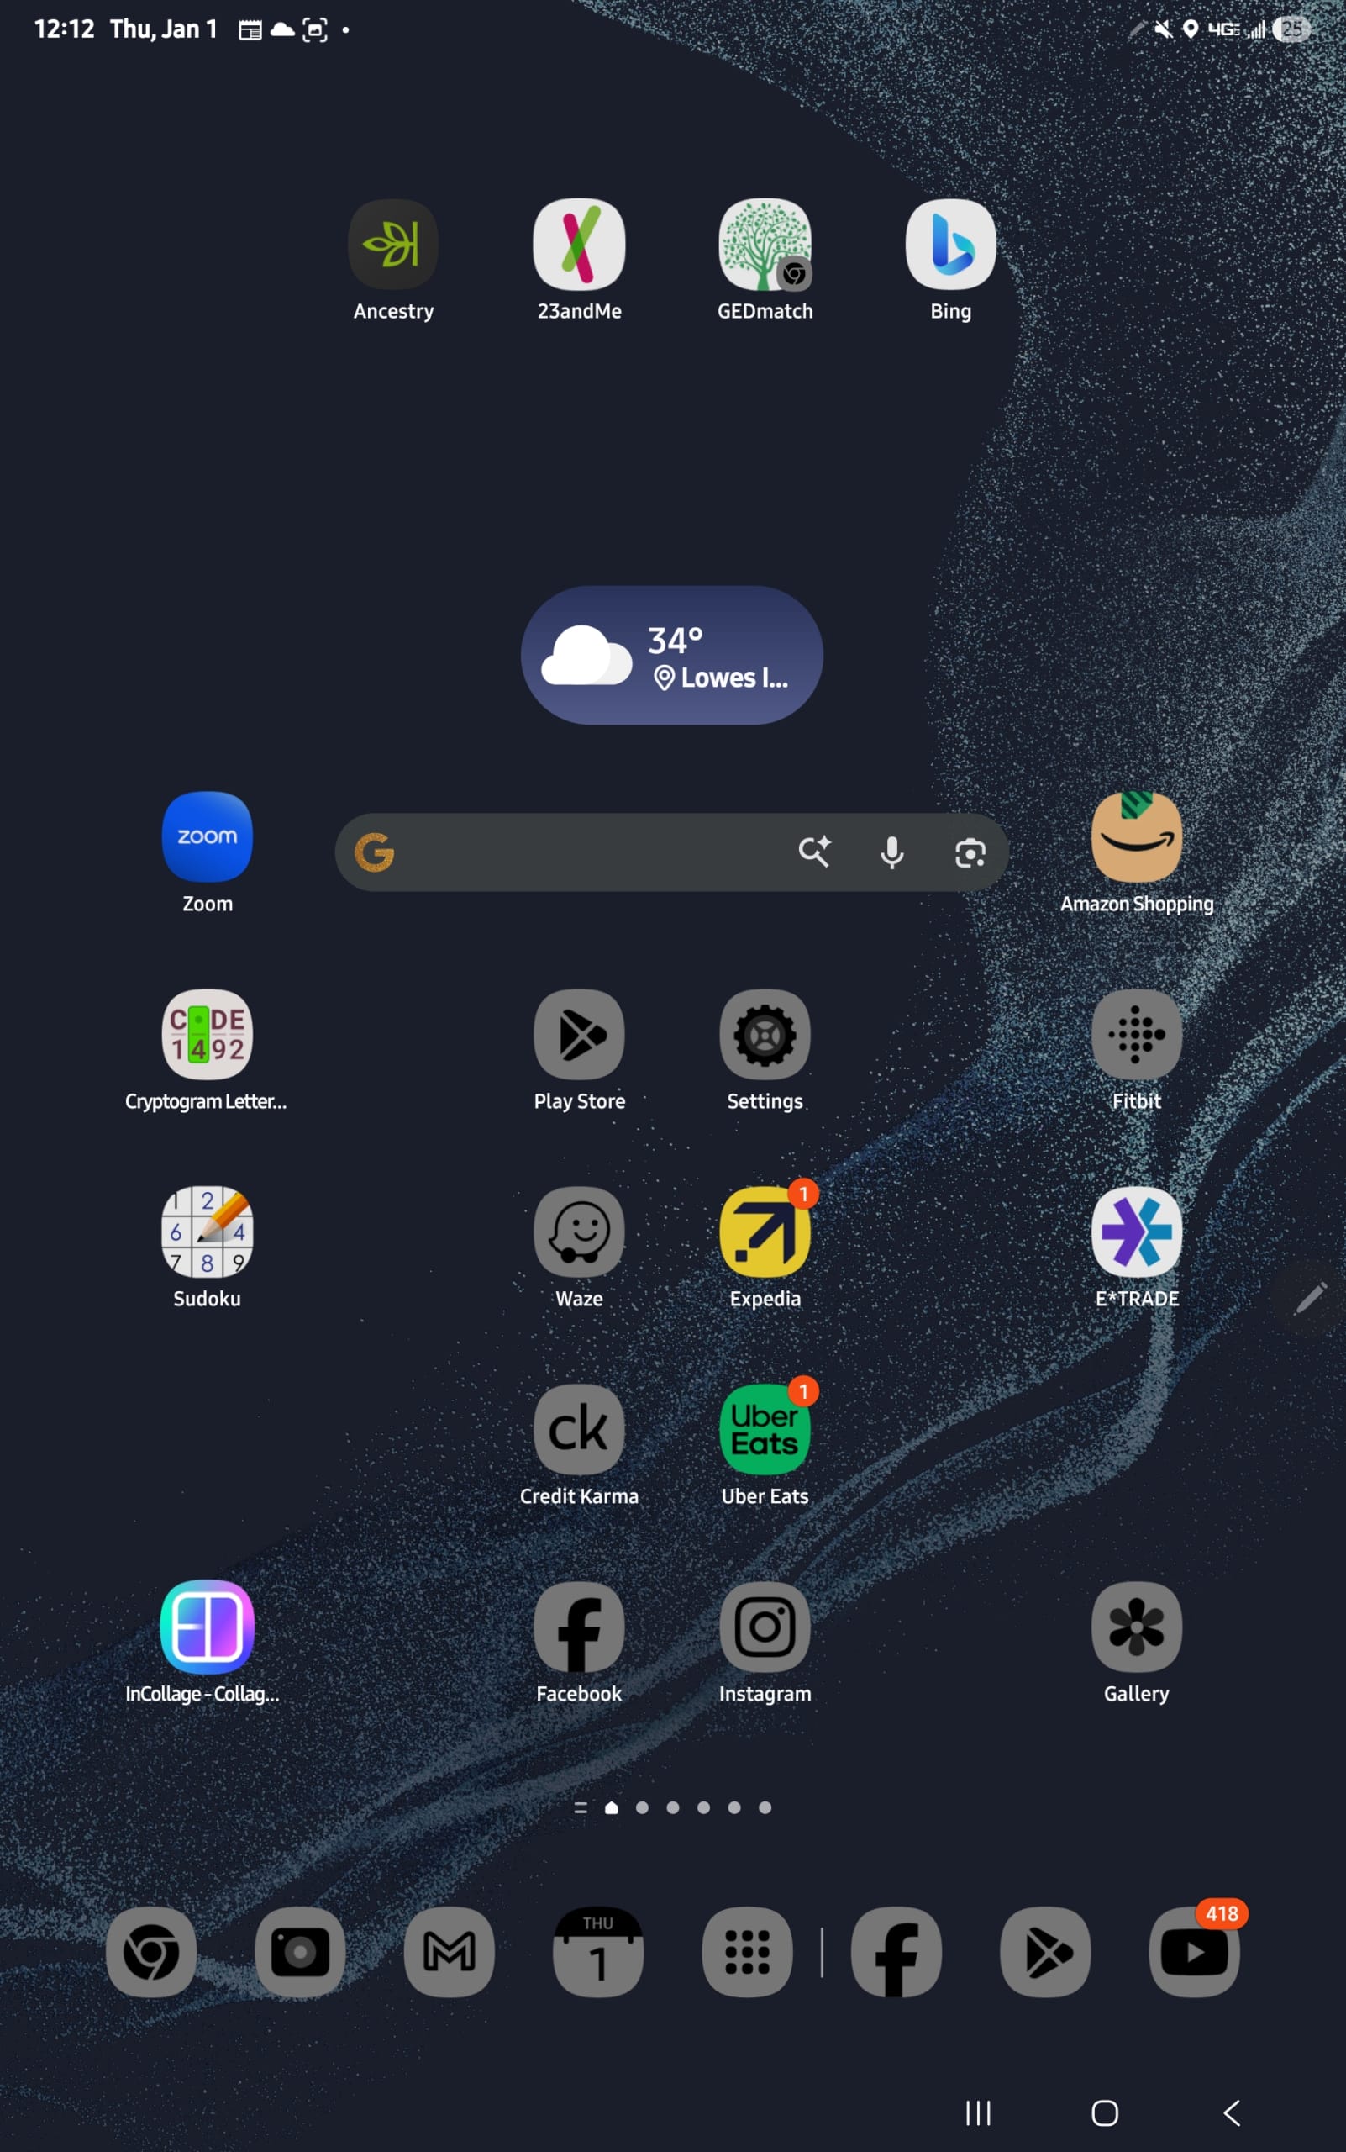Switch to the second home screen page dot
This screenshot has height=2152, width=1346.
(x=642, y=1807)
